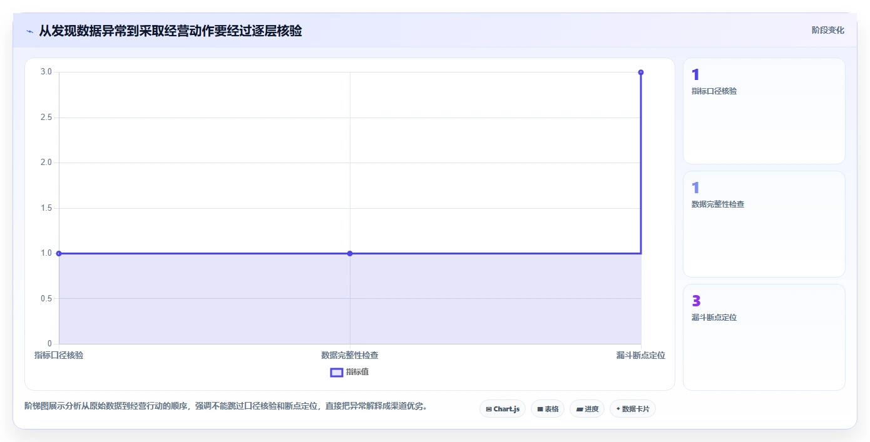Click the x-axis label 数据完整性检查
This screenshot has width=870, height=442.
coord(350,355)
